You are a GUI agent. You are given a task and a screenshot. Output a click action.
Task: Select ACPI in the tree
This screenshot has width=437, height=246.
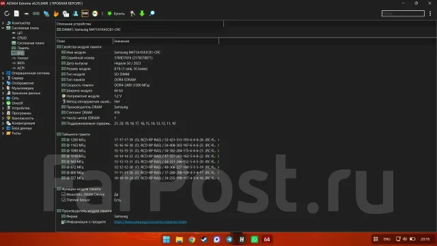pos(21,68)
